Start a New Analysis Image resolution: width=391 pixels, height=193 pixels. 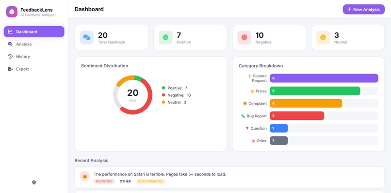(363, 9)
